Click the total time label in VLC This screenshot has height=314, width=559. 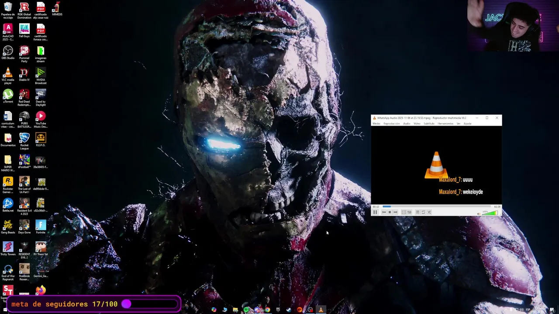coord(497,207)
